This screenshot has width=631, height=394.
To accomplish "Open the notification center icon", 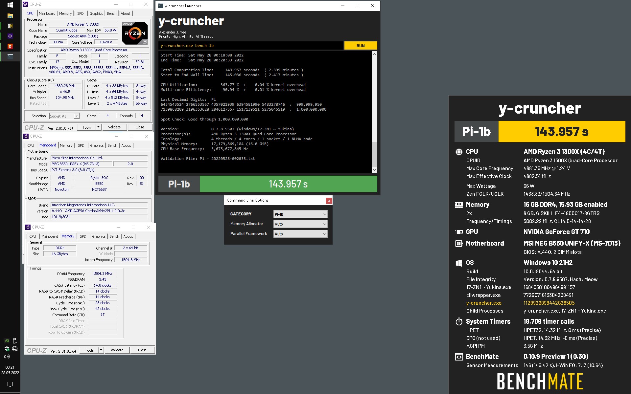I will (x=10, y=384).
